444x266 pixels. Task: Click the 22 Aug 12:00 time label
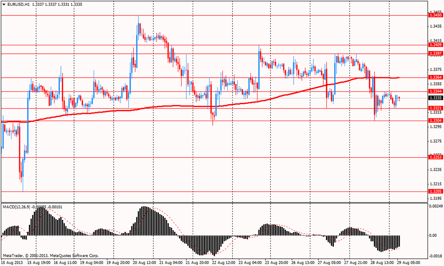pyautogui.click(x=223, y=262)
